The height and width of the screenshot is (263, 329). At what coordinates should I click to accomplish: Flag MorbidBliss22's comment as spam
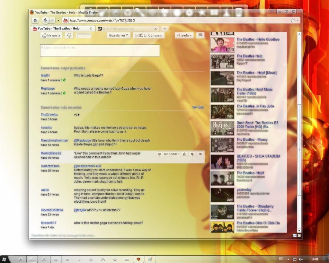pos(200,154)
